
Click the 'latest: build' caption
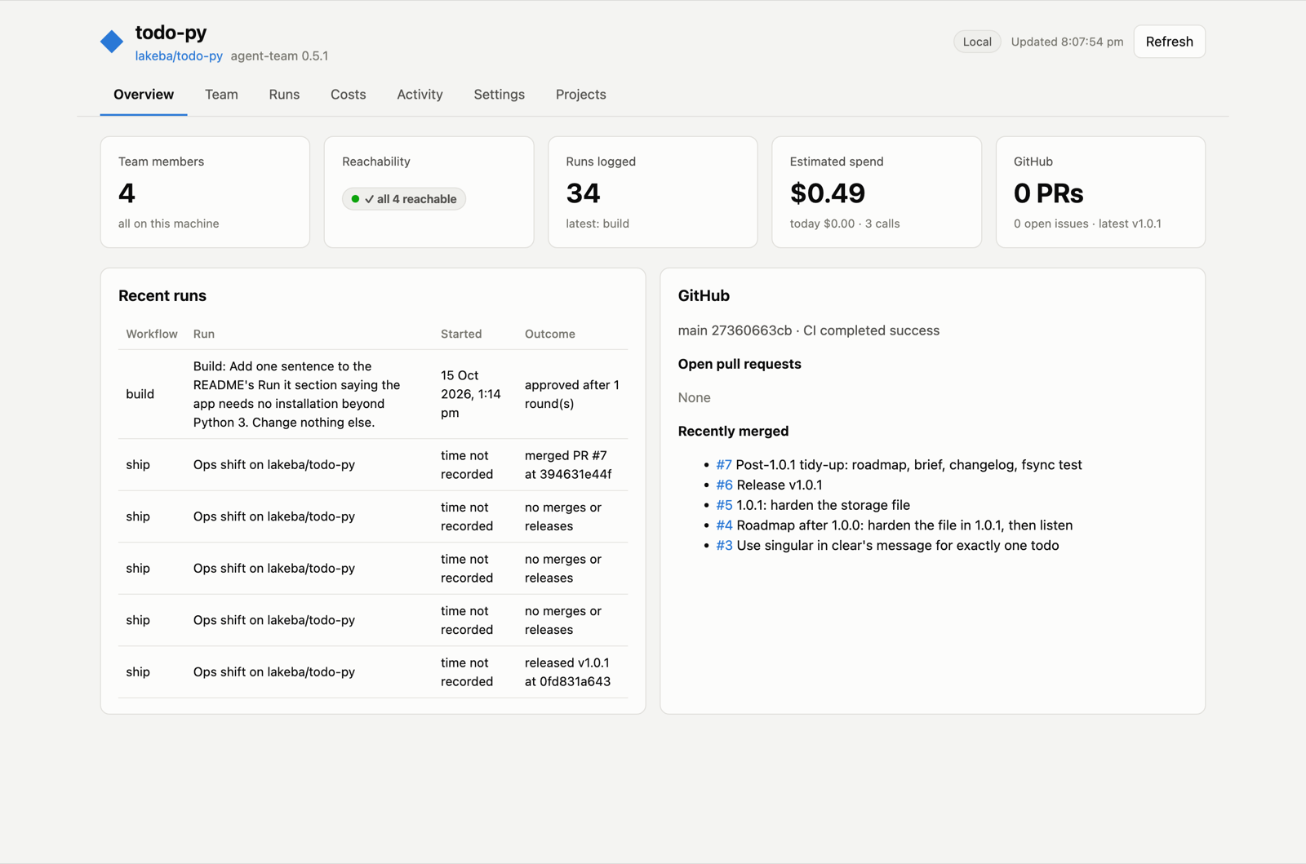[597, 224]
